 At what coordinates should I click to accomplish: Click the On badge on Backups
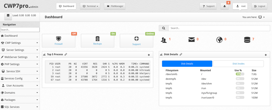point(113,34)
